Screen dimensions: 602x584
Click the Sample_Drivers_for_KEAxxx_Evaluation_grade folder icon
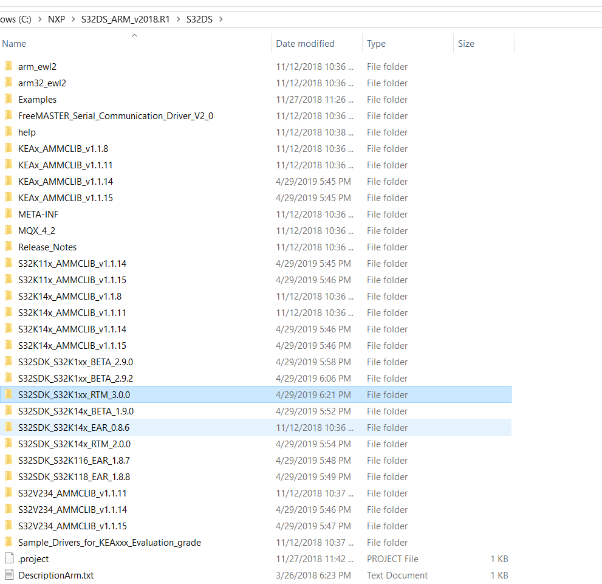pyautogui.click(x=9, y=542)
